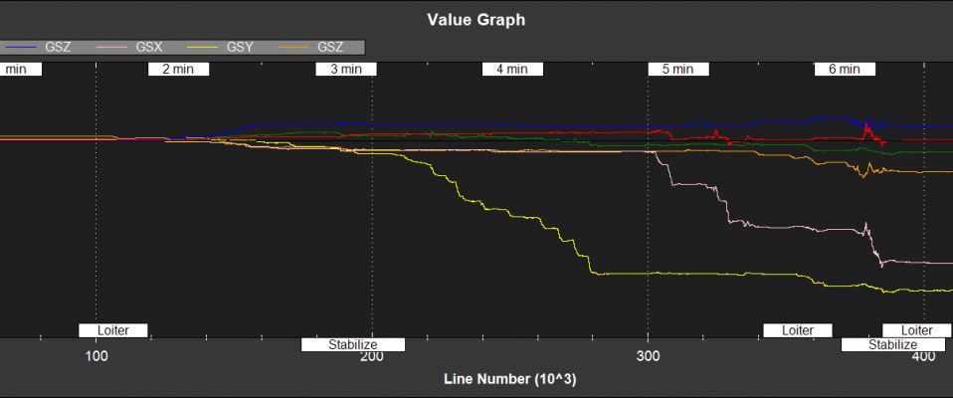This screenshot has width=953, height=398.
Task: Select the leftmost Loiter flight mode label
Action: 113,330
